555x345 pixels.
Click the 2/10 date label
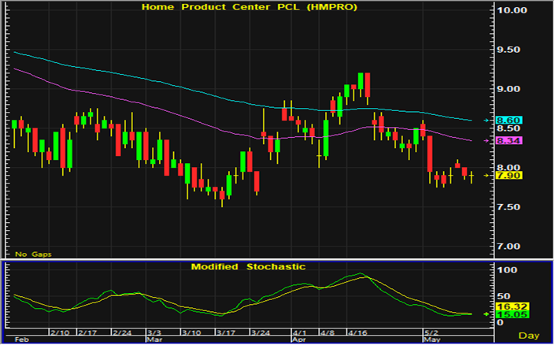tap(60, 332)
